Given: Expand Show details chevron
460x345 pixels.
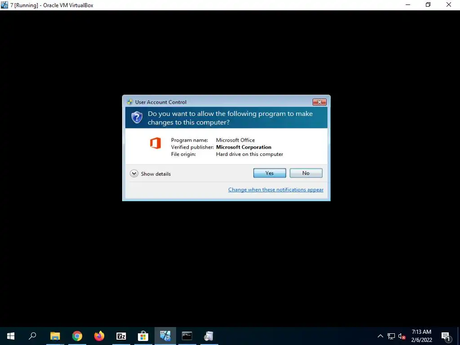Looking at the screenshot, I should (134, 174).
